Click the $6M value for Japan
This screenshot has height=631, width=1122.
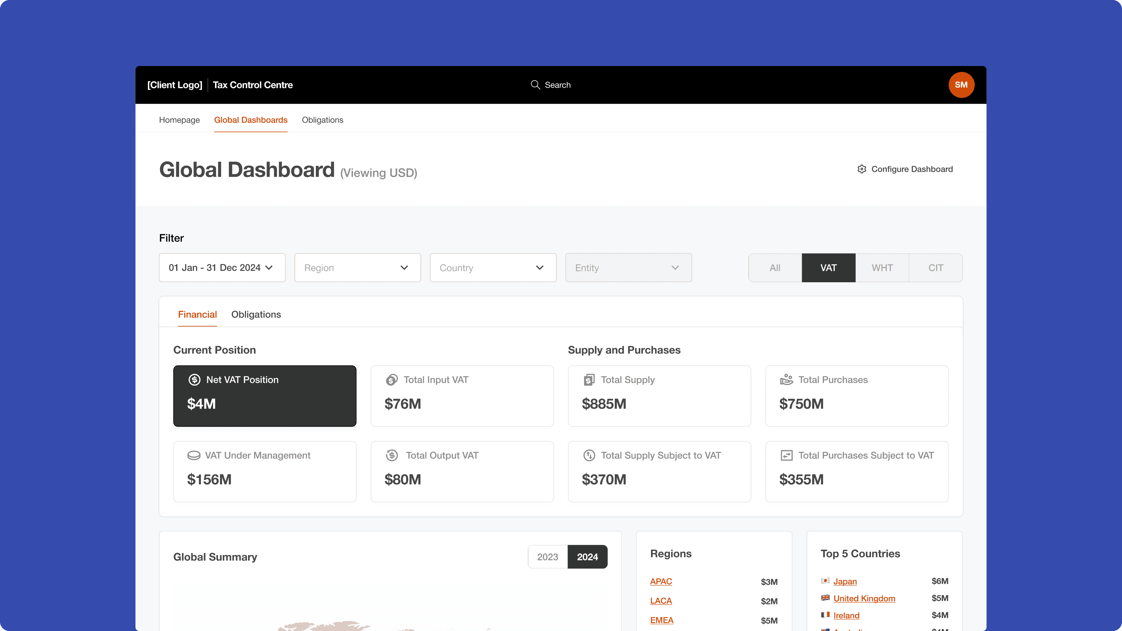[940, 581]
